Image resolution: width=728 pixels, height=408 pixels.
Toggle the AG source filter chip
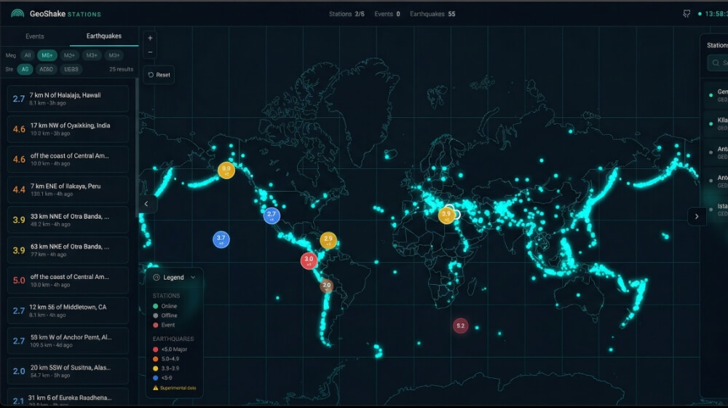point(25,69)
